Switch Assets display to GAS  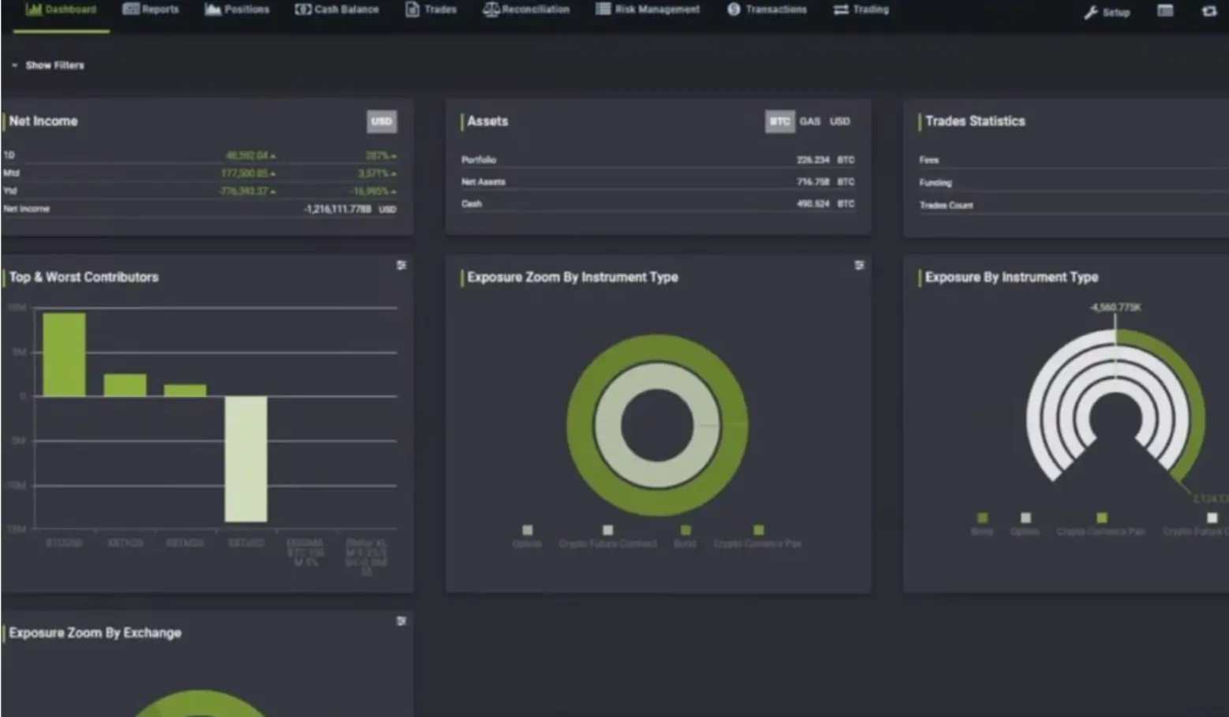point(809,121)
